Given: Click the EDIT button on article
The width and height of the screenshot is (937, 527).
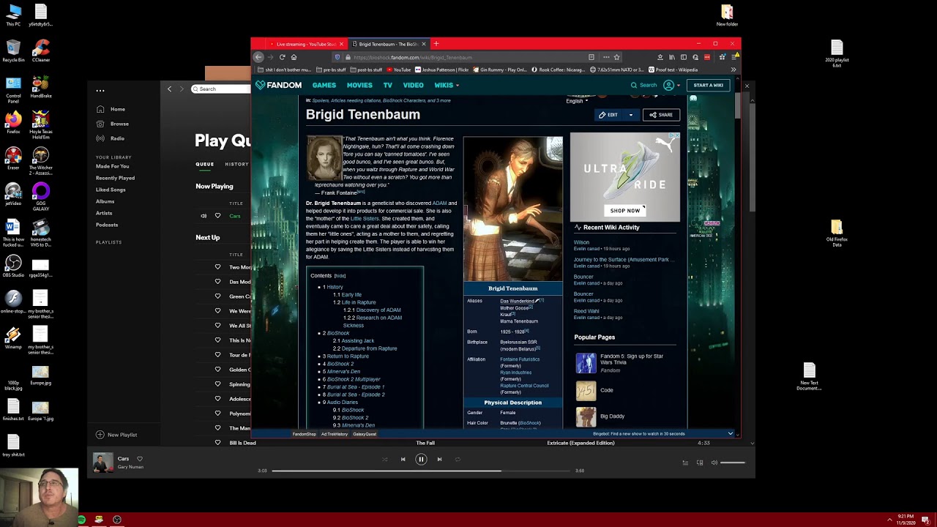Looking at the screenshot, I should coord(608,115).
